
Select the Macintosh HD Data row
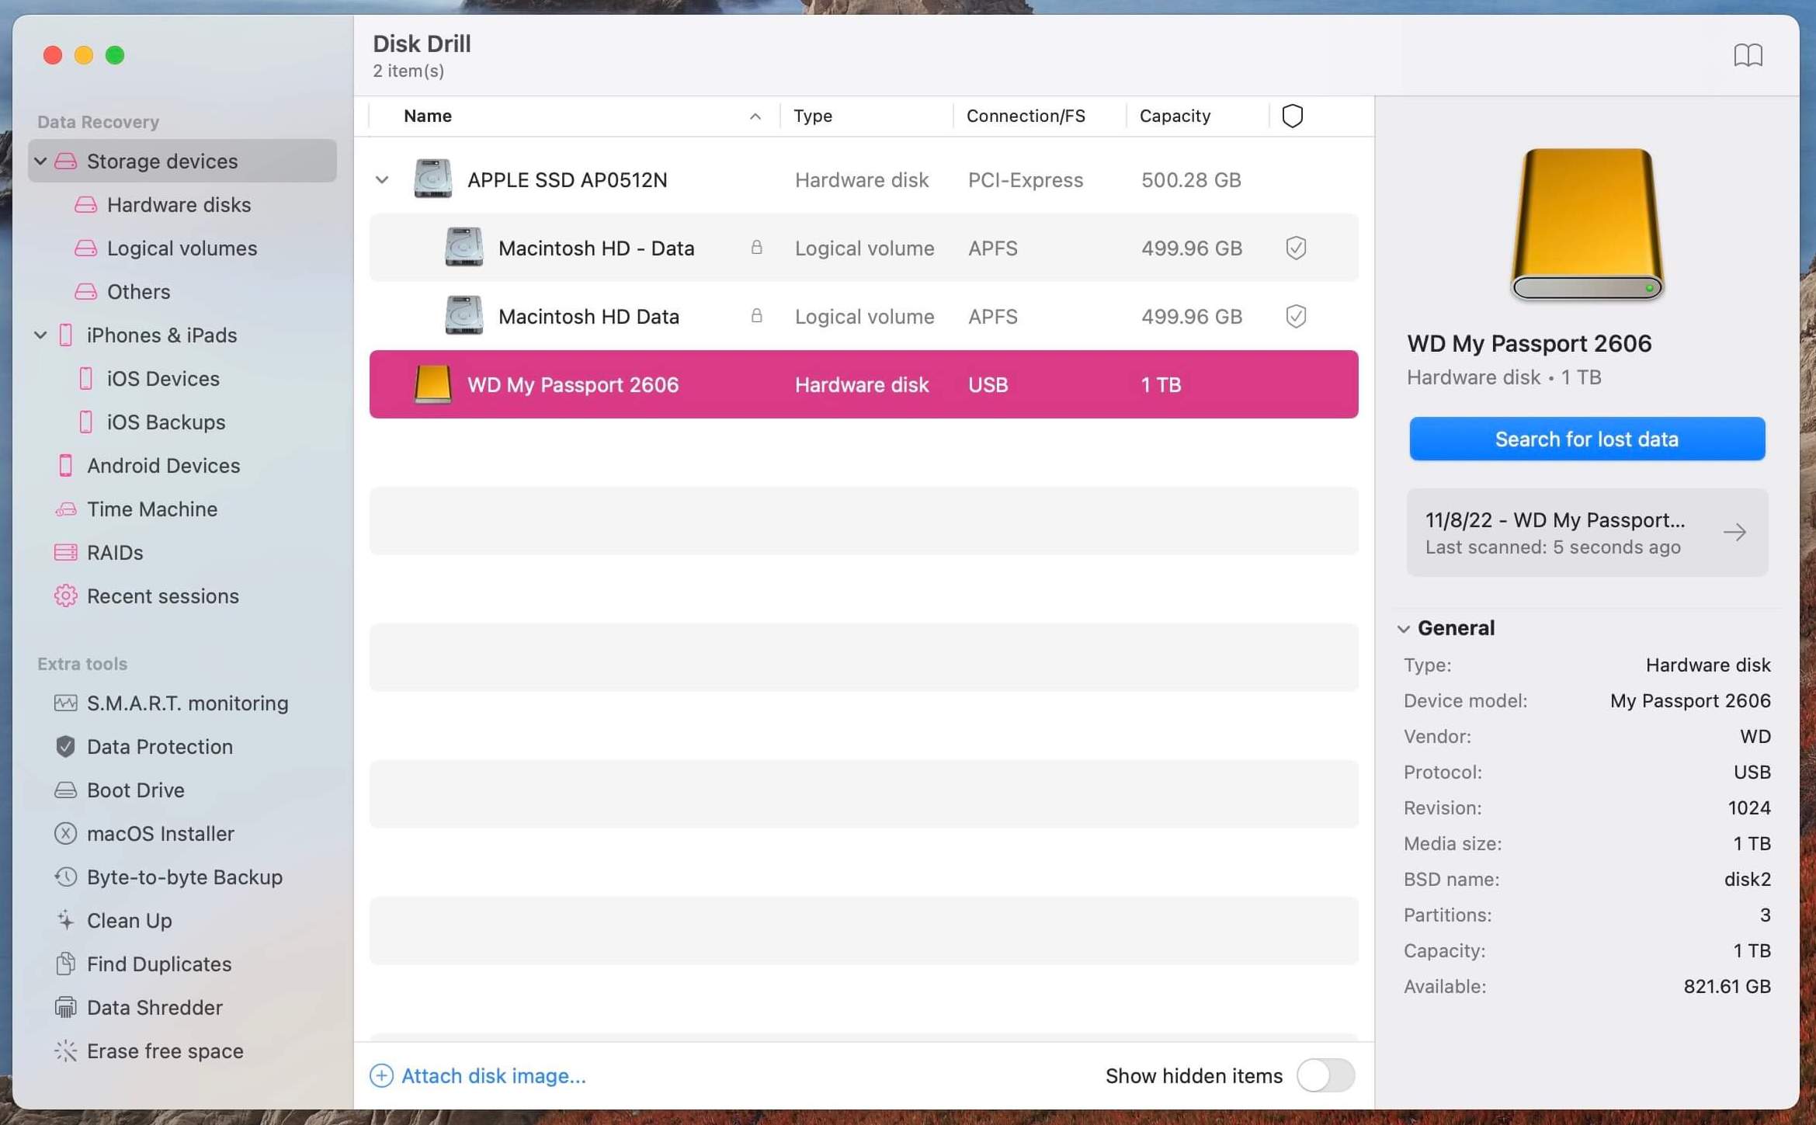coord(863,316)
